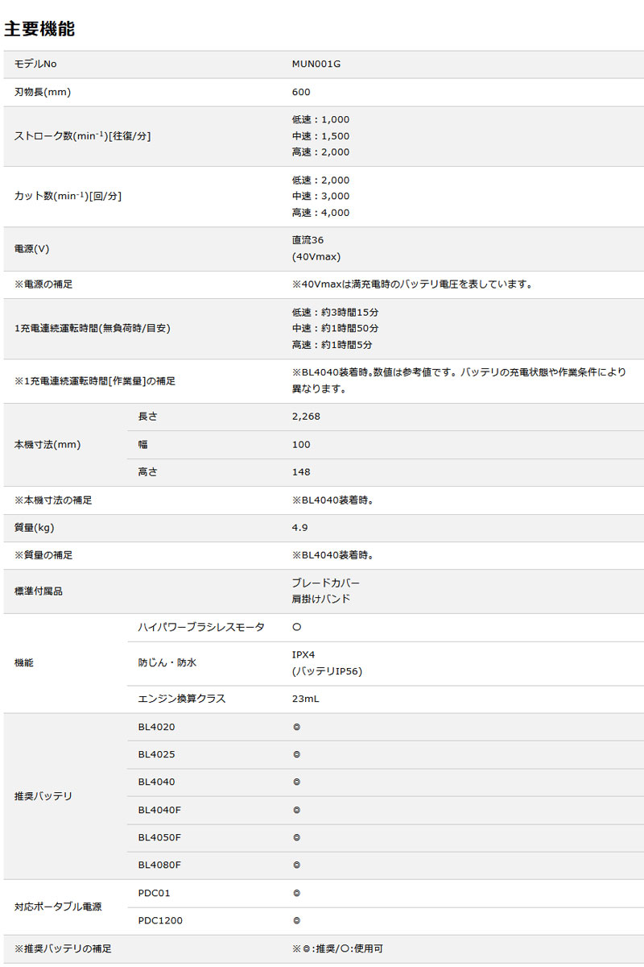The width and height of the screenshot is (644, 967).
Task: Select the "エンジン換算クラス" label
Action: (x=182, y=699)
